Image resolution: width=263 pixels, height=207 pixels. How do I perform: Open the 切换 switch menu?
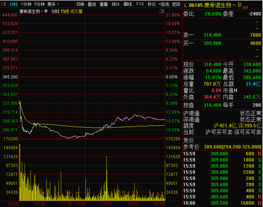80,4
